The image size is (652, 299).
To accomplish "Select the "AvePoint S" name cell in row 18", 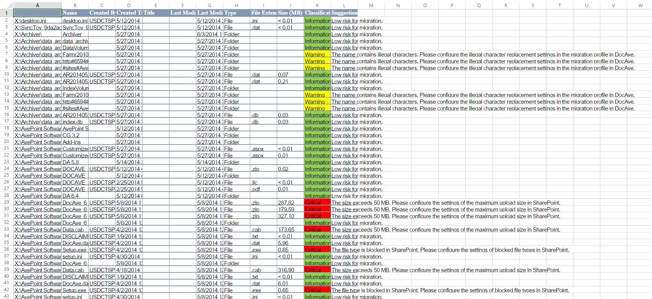I will tap(75, 128).
